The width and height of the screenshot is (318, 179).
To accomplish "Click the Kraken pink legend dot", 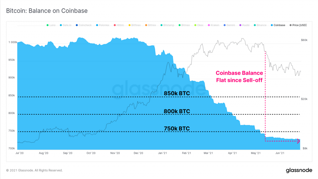I will pyautogui.click(x=209, y=25).
